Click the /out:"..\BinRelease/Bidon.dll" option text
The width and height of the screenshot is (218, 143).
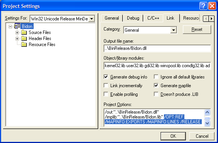coord(132,112)
